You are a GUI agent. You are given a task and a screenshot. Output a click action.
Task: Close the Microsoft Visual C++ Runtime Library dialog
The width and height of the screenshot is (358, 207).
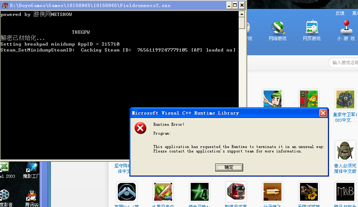point(323,113)
